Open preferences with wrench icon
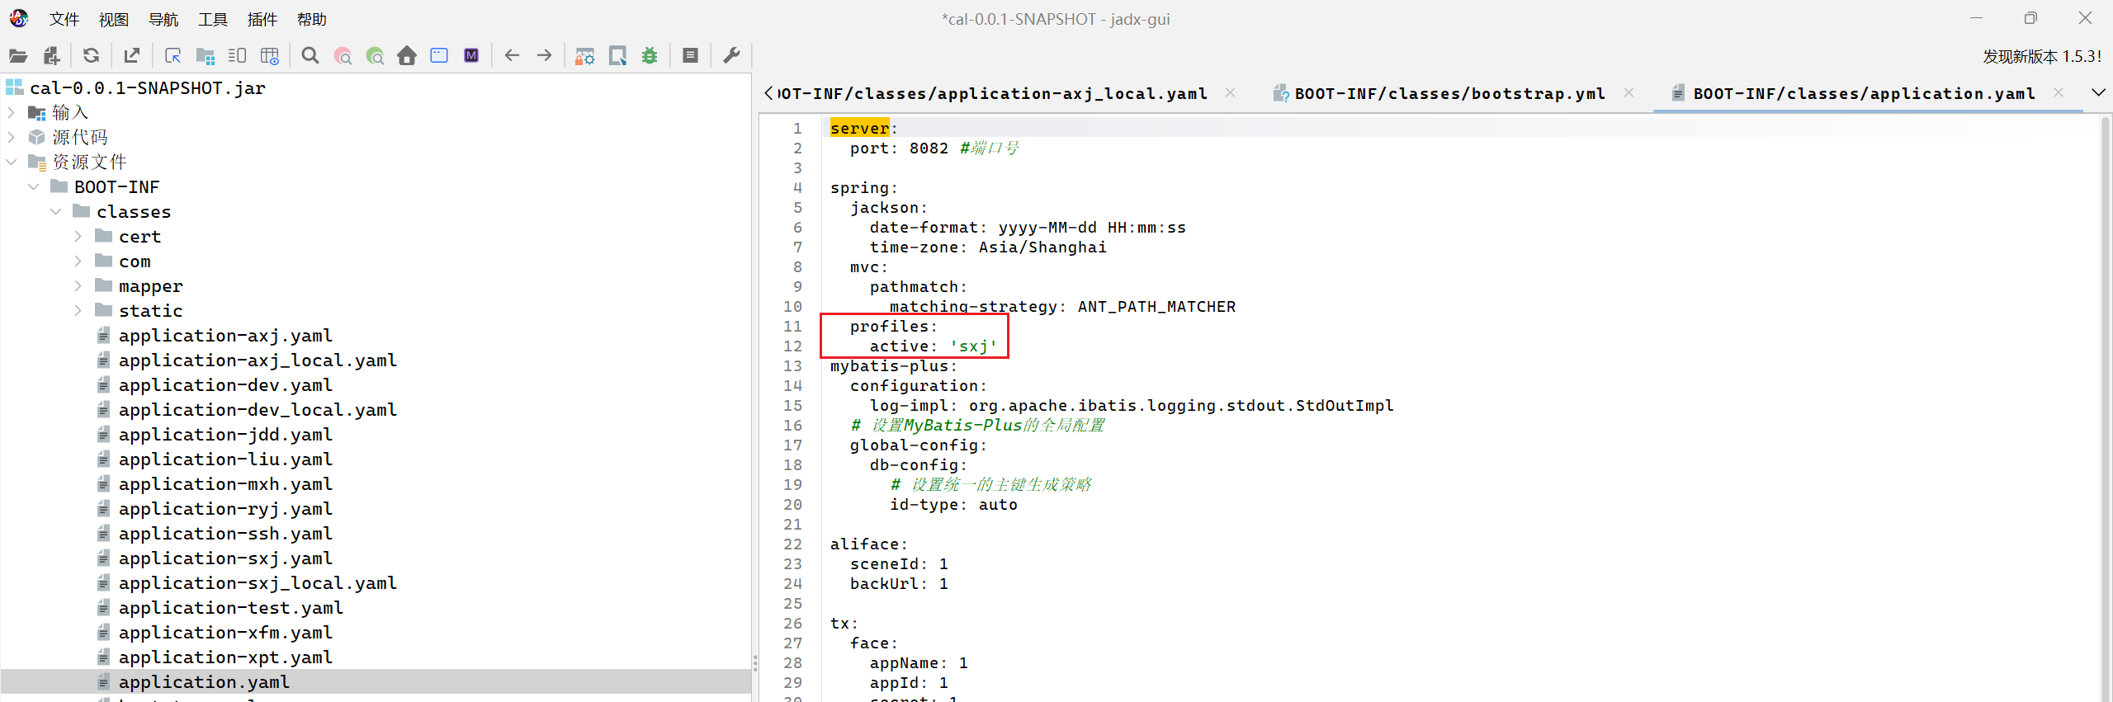 (x=731, y=56)
